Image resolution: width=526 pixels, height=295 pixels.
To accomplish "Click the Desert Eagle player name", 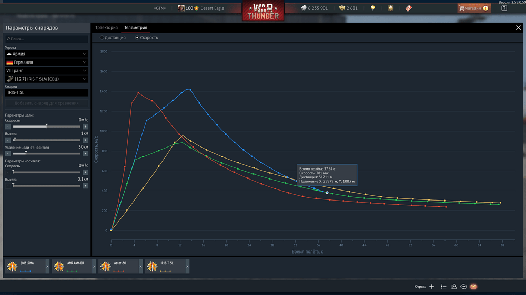I will (x=212, y=8).
